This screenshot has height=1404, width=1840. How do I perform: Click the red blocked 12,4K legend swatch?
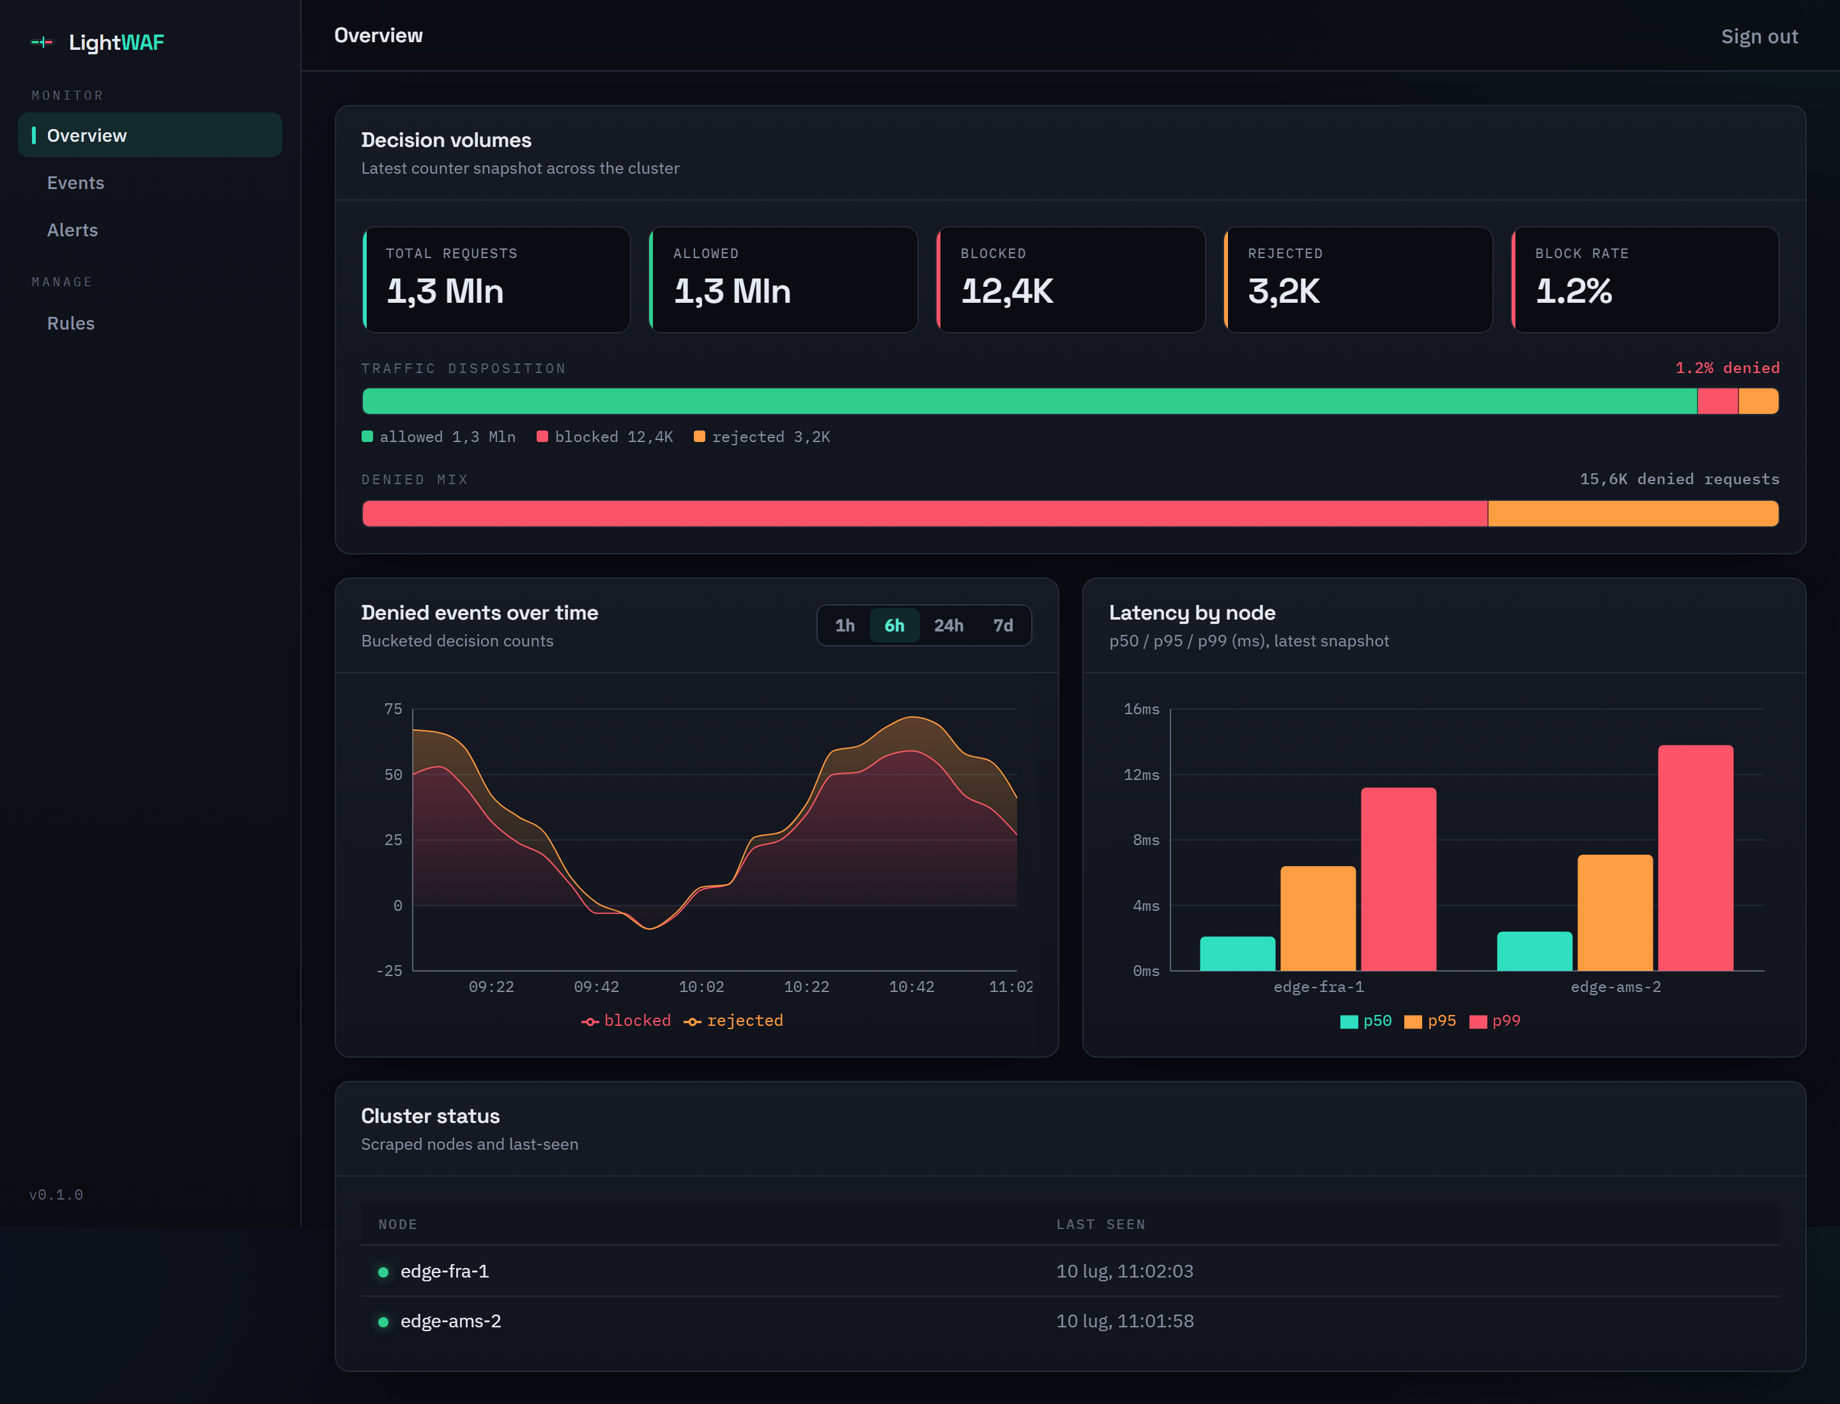coord(542,436)
